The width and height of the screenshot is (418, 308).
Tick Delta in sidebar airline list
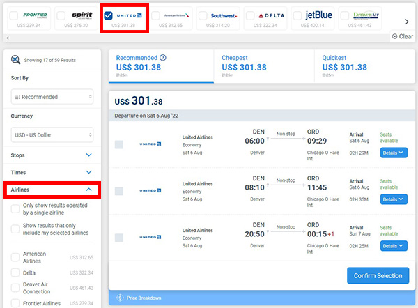pyautogui.click(x=15, y=272)
